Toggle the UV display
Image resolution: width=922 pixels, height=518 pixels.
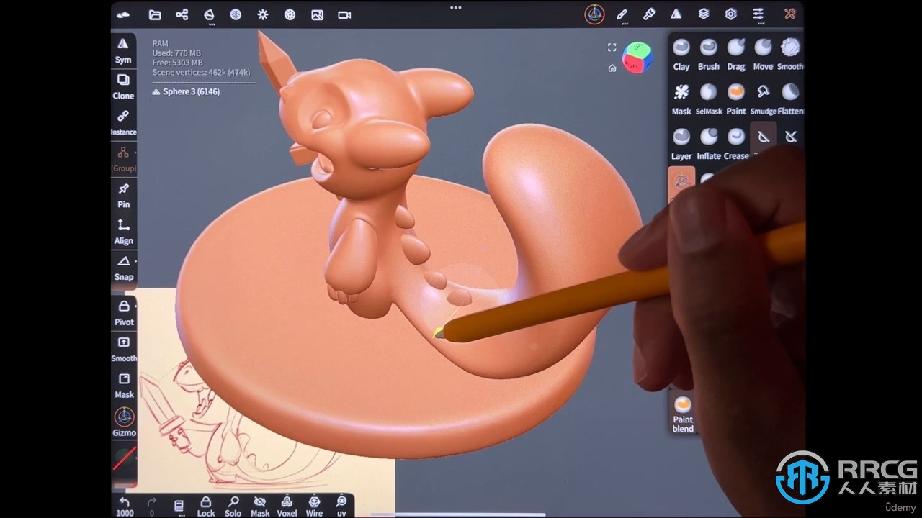point(341,506)
